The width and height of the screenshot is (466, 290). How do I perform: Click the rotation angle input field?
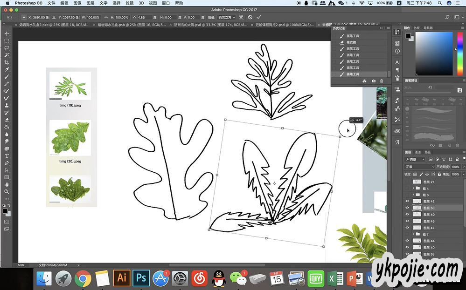145,17
